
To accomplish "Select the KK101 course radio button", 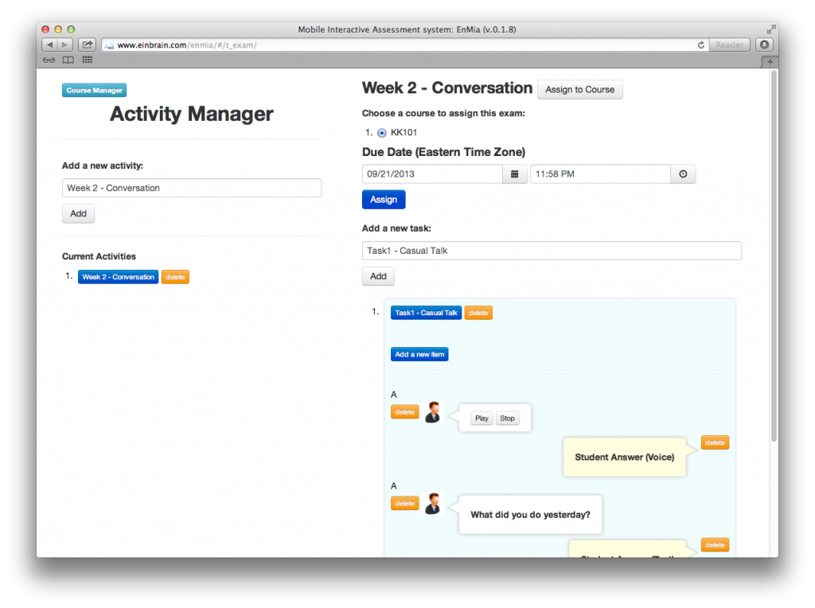I will pos(382,133).
